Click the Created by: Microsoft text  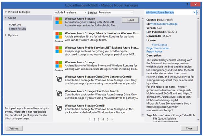point(159,20)
